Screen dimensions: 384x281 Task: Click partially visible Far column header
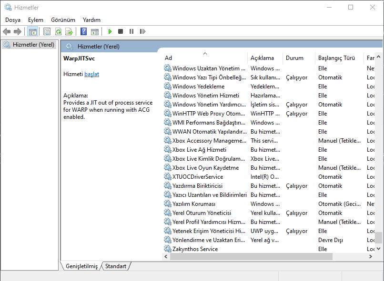point(370,58)
